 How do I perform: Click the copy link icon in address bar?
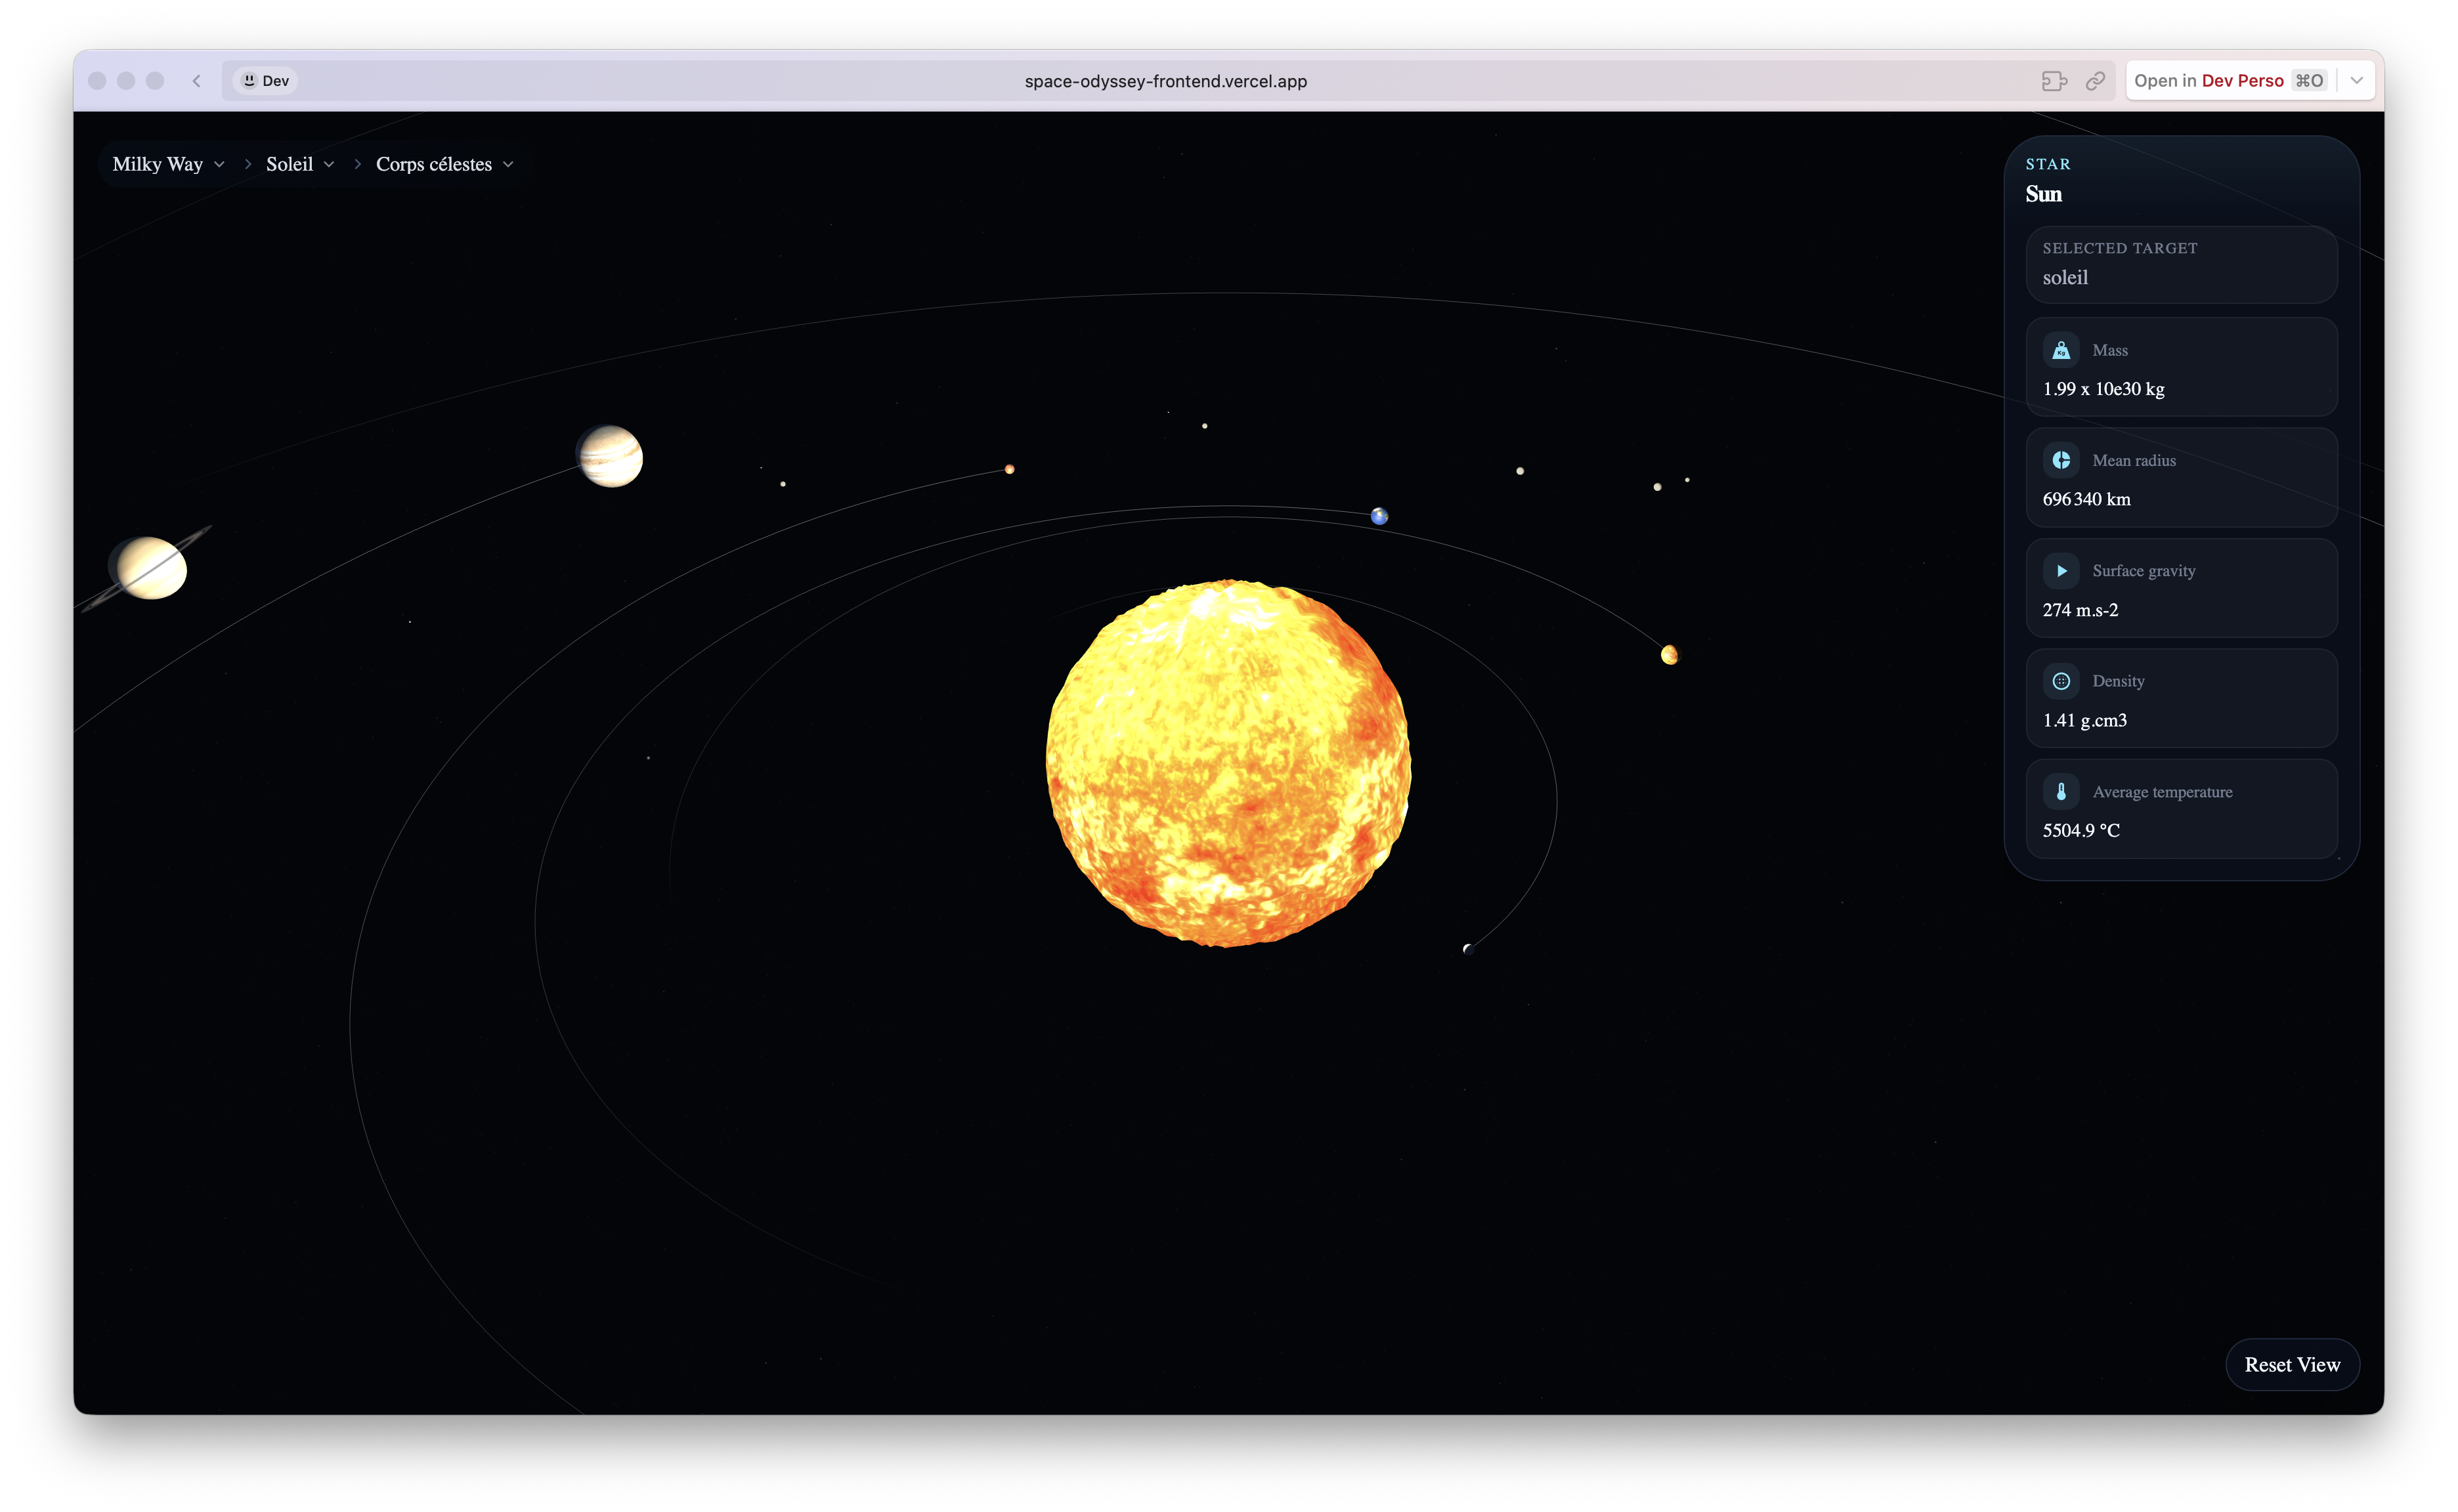[x=2095, y=81]
